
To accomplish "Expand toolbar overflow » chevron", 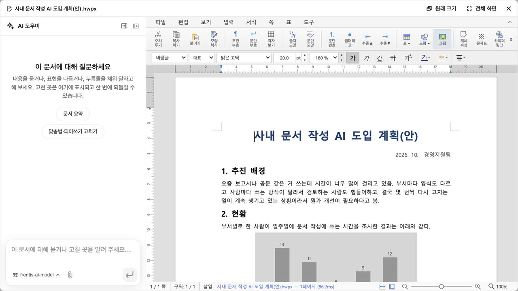I will click(x=511, y=39).
